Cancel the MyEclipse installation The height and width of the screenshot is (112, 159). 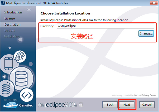147,105
